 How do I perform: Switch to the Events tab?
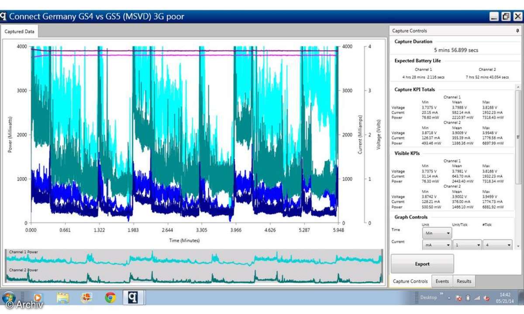(442, 281)
